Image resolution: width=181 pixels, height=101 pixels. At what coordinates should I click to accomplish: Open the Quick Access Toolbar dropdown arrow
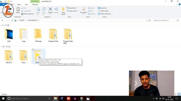[x=11, y=1]
